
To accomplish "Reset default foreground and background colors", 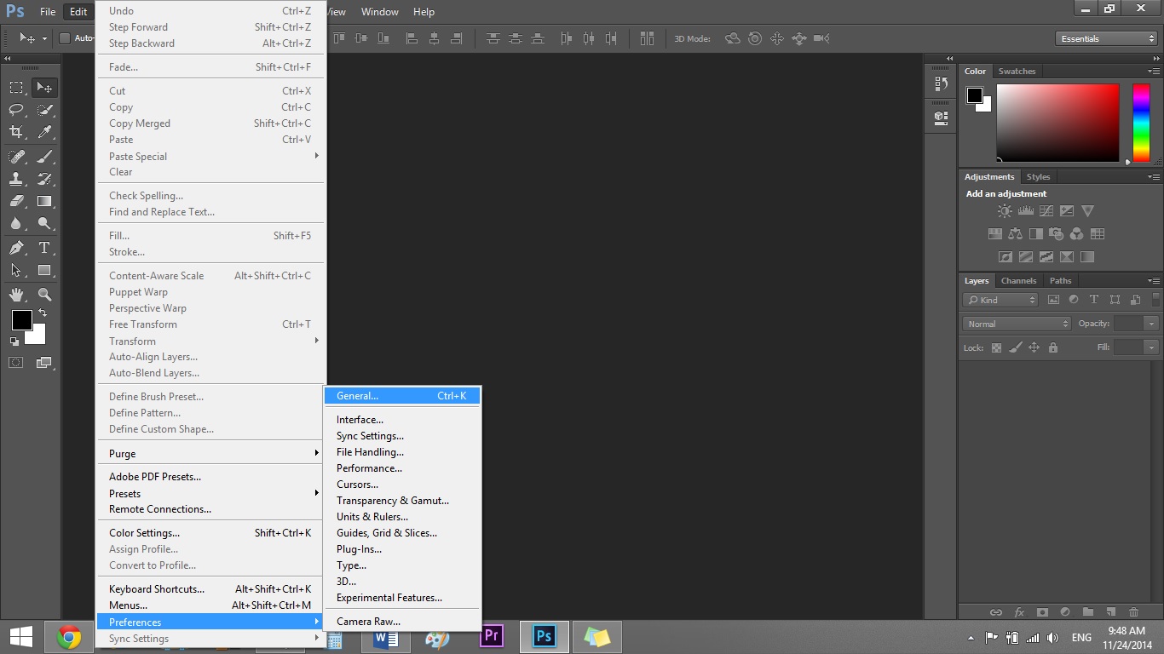I will [x=14, y=341].
